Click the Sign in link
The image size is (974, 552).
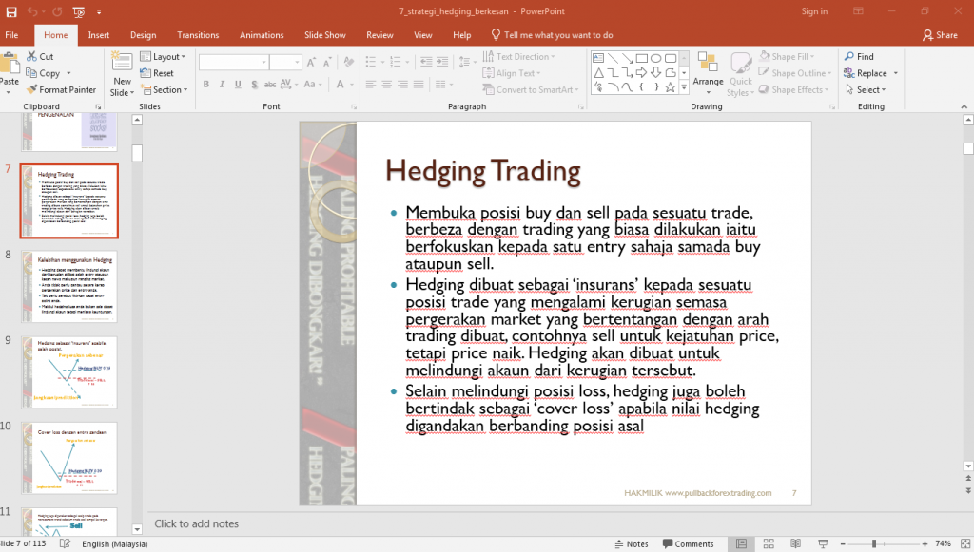[x=814, y=11]
